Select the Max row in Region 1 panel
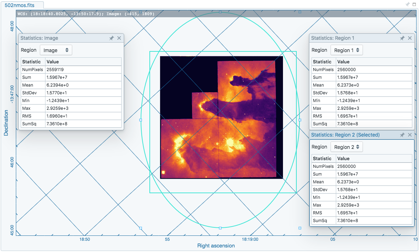This screenshot has height=252, width=419. click(x=362, y=108)
